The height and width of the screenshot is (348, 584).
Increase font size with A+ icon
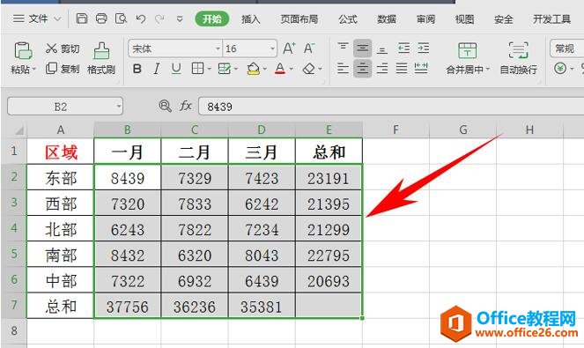click(289, 48)
